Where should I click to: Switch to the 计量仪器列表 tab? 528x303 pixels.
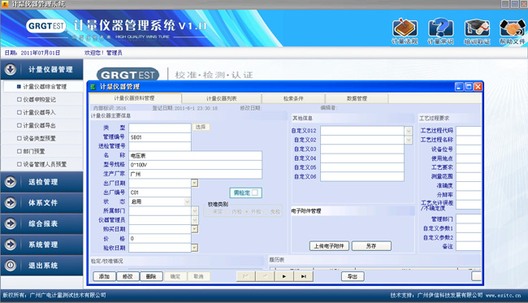[x=221, y=98]
